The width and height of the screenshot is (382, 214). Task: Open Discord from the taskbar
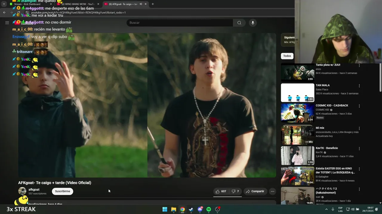(200, 209)
